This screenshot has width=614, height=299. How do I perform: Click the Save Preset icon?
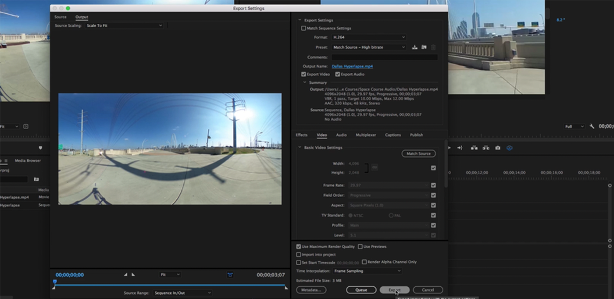(x=414, y=47)
